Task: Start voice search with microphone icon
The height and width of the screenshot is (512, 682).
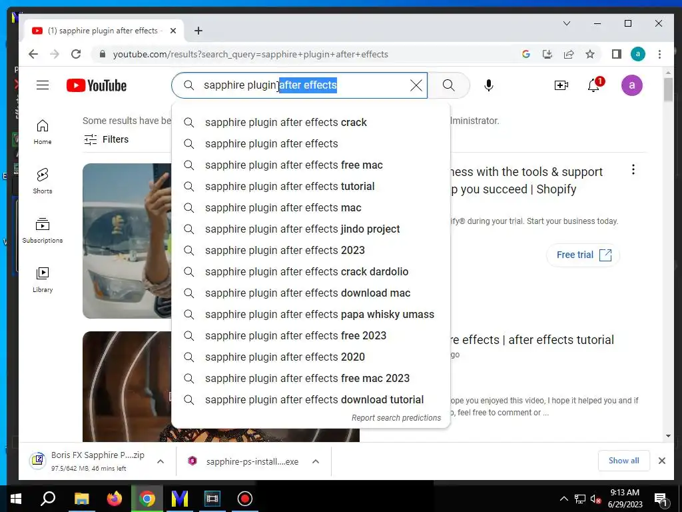Action: click(488, 85)
